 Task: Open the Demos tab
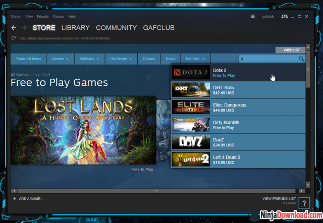pos(149,59)
